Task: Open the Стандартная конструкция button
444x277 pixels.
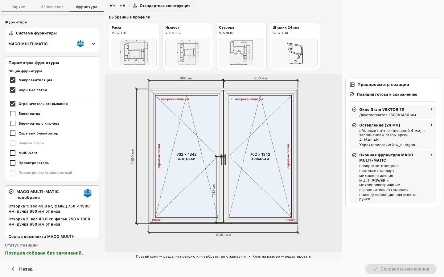Action: [161, 6]
